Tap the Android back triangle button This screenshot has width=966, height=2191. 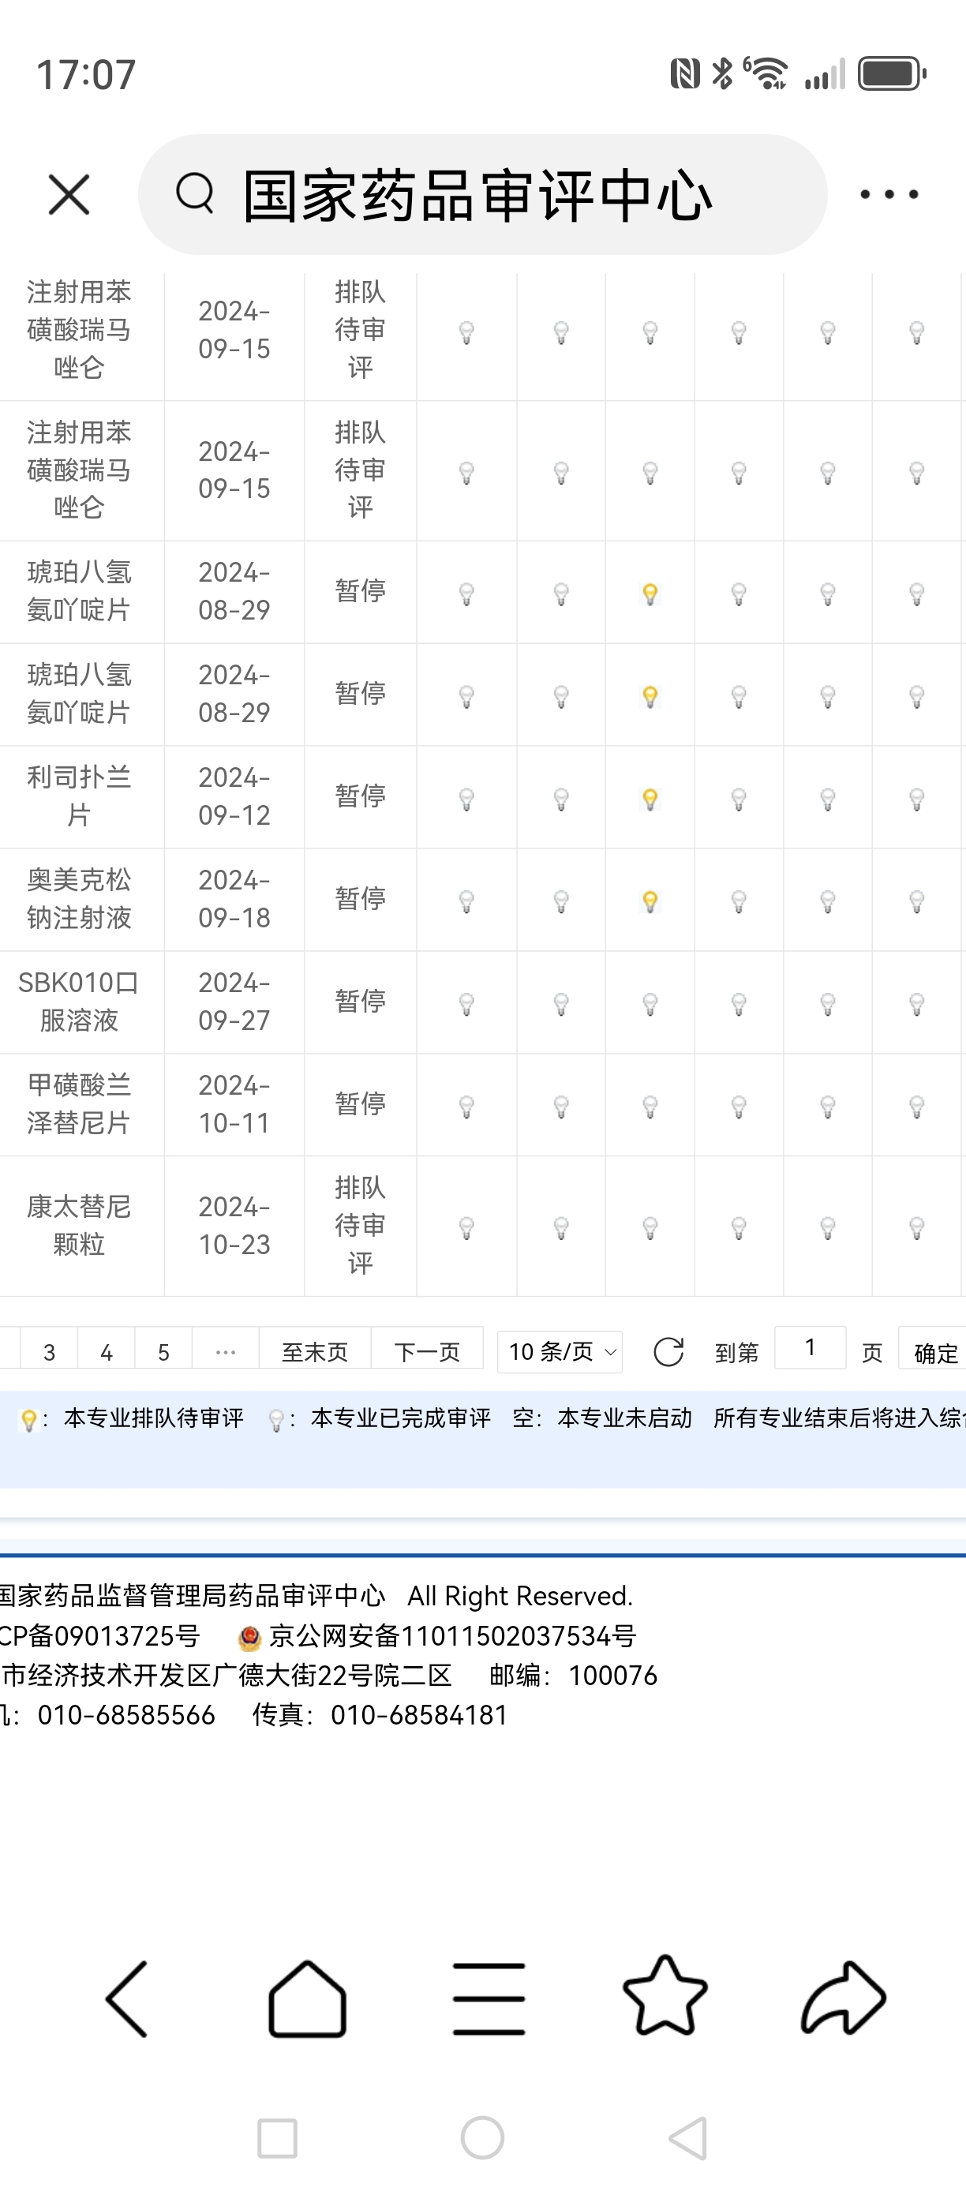689,2138
